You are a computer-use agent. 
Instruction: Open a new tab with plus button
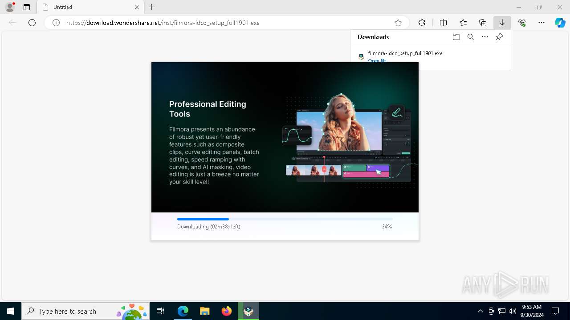point(152,7)
